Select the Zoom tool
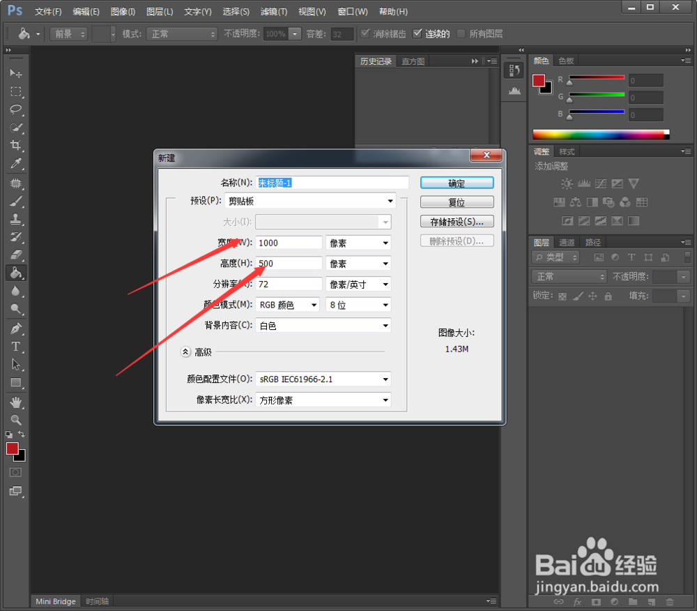 tap(15, 419)
